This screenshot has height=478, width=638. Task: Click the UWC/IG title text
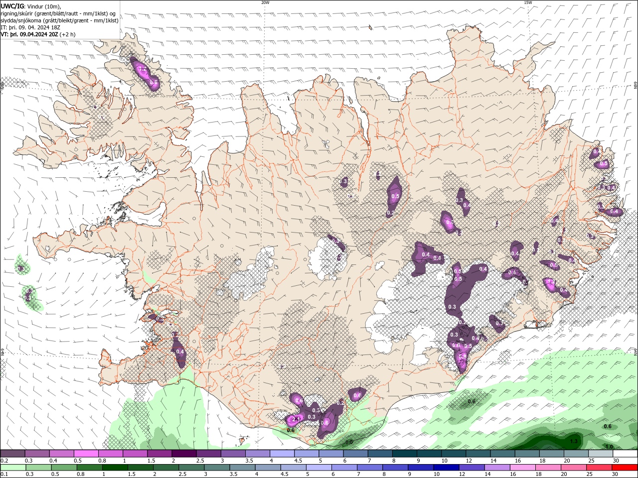coord(12,6)
